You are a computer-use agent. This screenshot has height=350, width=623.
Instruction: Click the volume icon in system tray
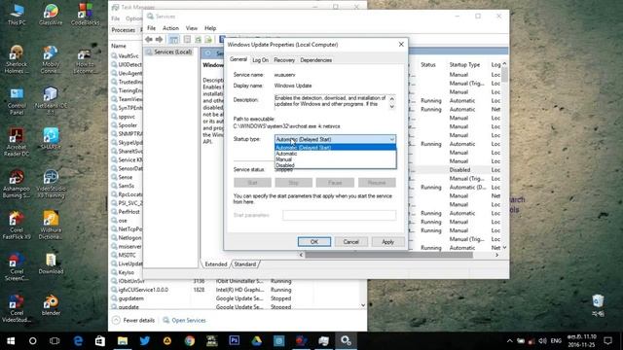coord(542,341)
